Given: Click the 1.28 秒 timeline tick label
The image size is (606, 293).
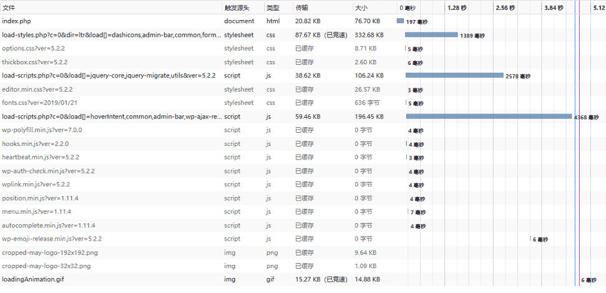Looking at the screenshot, I should pyautogui.click(x=457, y=7).
